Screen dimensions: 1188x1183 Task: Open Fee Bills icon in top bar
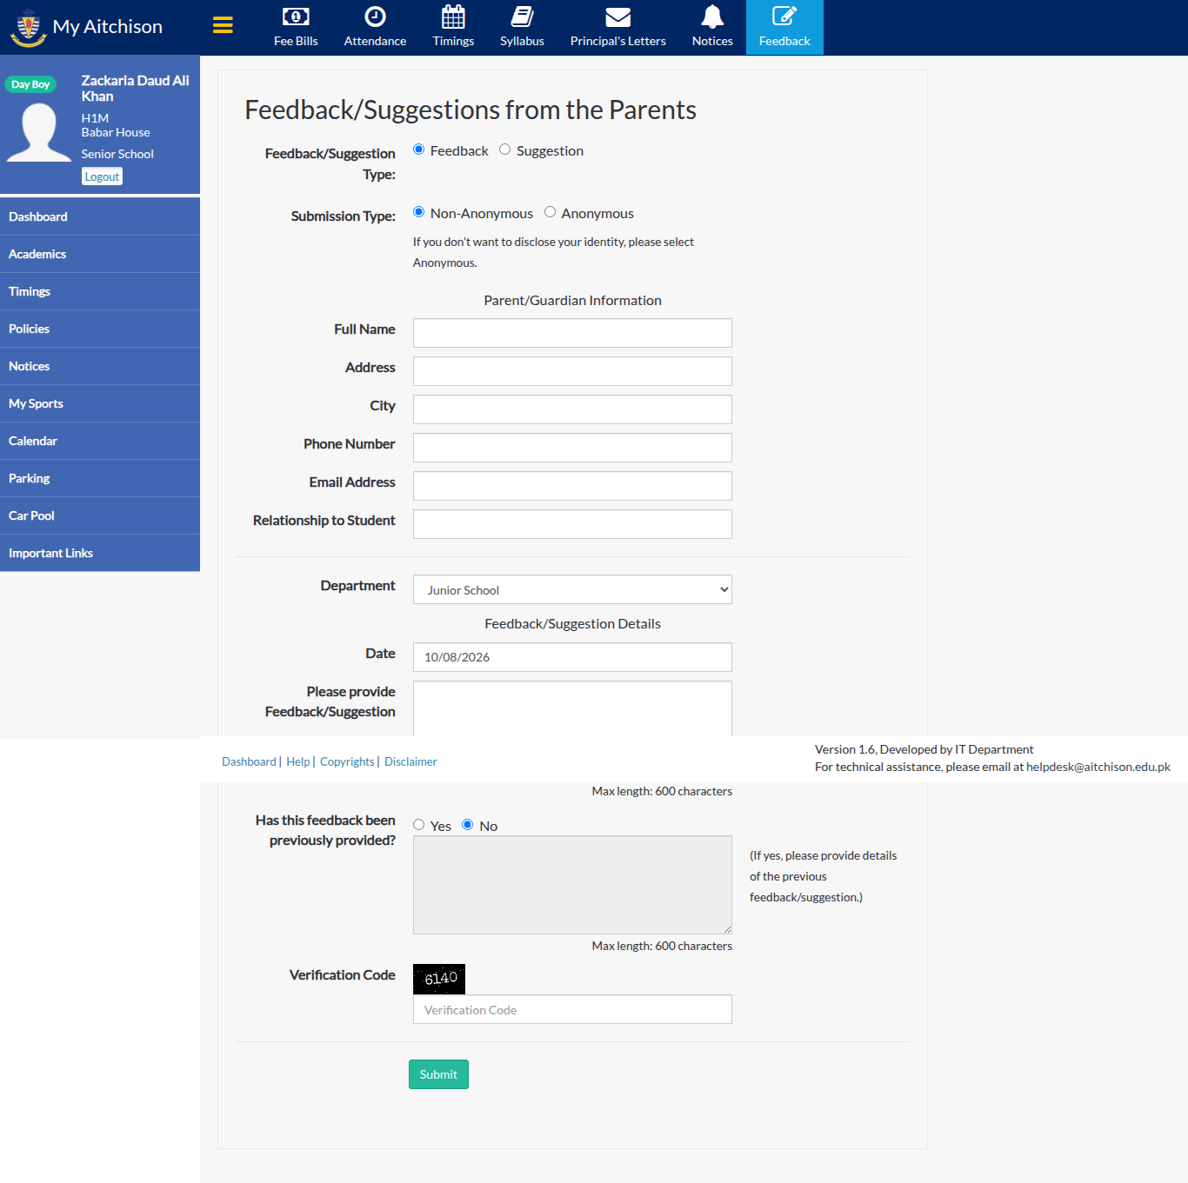click(296, 17)
